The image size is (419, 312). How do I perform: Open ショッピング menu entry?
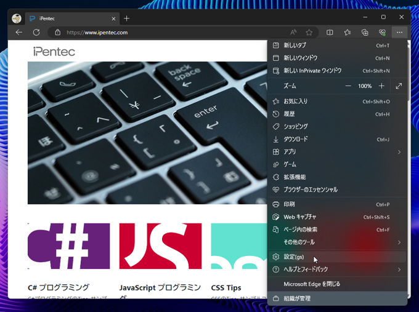(337, 127)
